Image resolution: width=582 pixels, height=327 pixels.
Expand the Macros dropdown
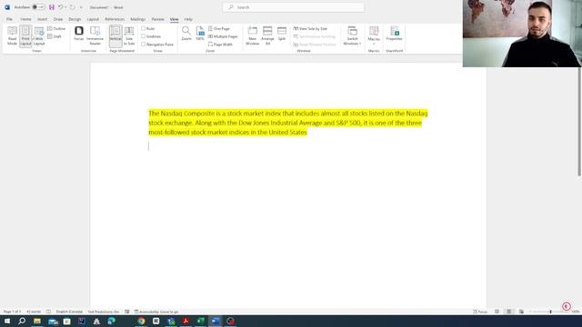pos(374,36)
